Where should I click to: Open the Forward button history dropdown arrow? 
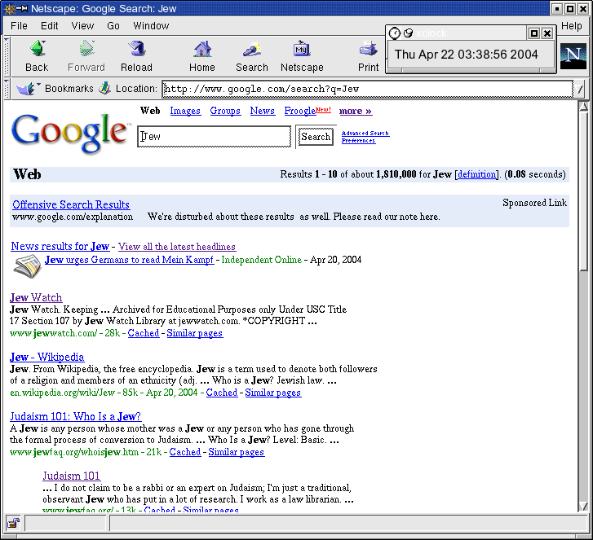pyautogui.click(x=93, y=42)
